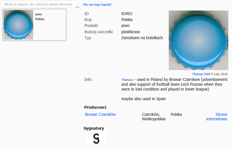Click the Produkt value "piwo" in details
This screenshot has height=149, width=232.
(125, 26)
